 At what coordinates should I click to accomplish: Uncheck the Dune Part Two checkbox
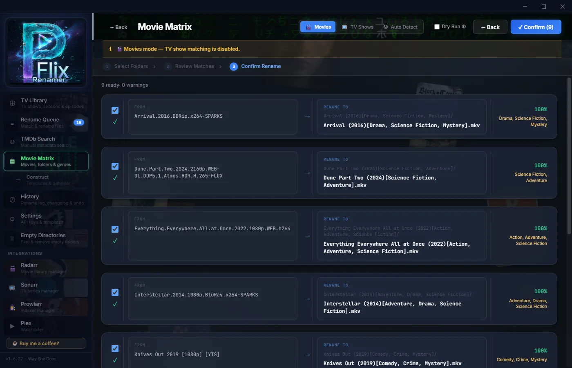coord(115,166)
